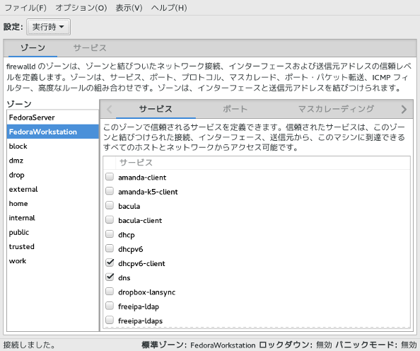
Task: Enable the amanda-client service checkbox
Action: click(110, 177)
